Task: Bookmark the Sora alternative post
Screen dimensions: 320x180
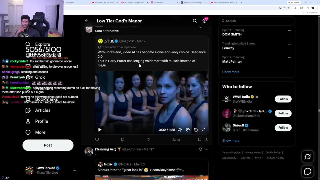Action: pos(199,139)
